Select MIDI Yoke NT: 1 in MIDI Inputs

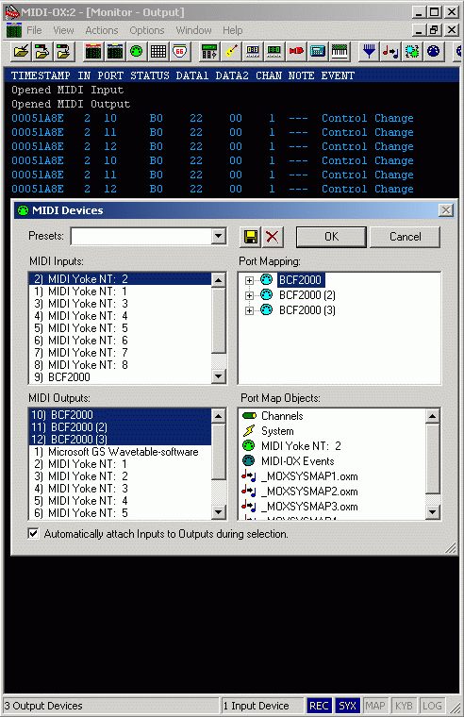pos(120,292)
